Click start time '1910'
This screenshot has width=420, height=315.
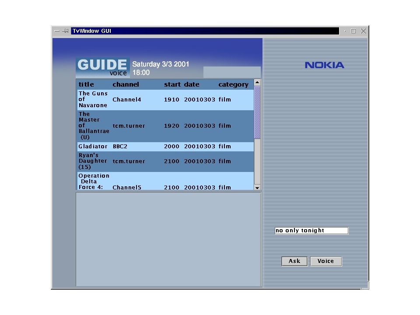pos(171,100)
